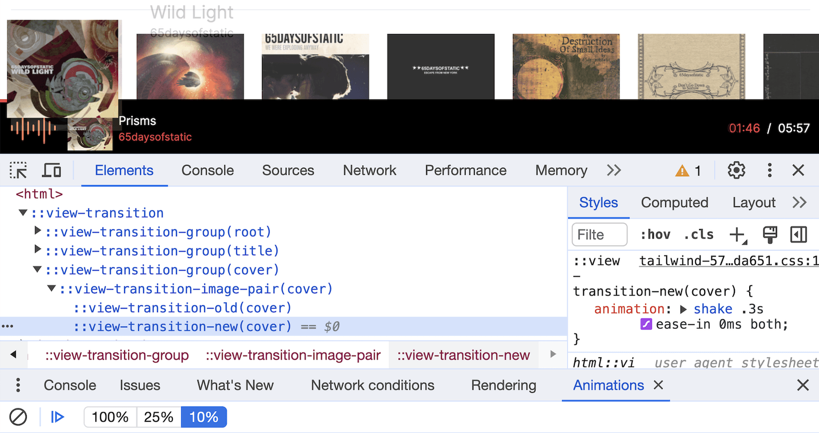Toggle element state with :hov
This screenshot has width=819, height=433.
click(655, 235)
